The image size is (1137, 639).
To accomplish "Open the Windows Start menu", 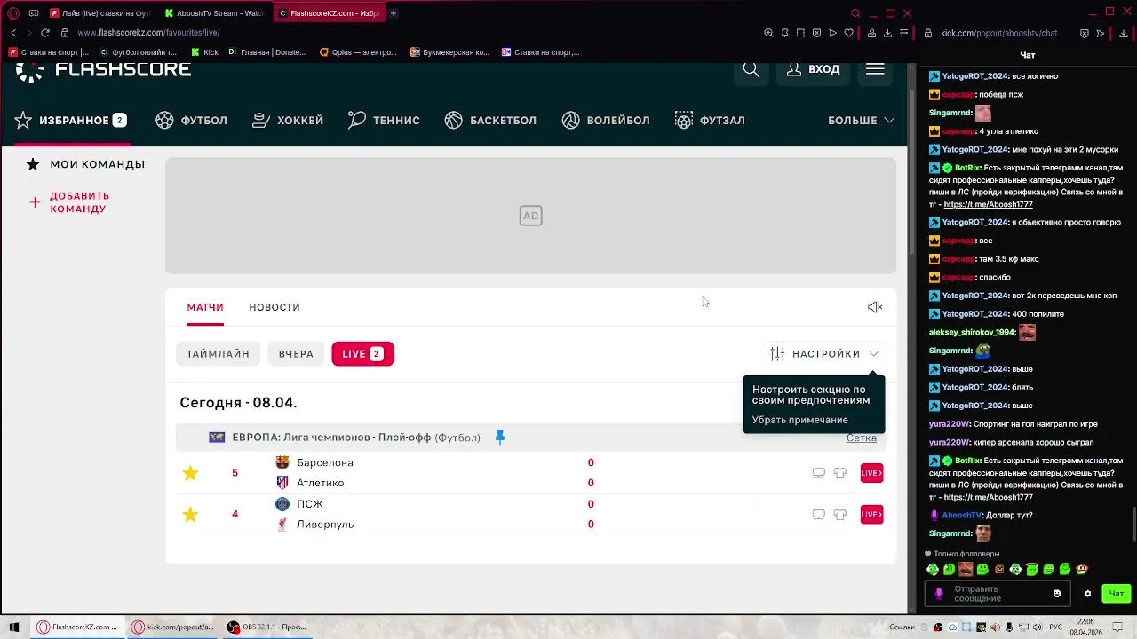I will coord(14,627).
